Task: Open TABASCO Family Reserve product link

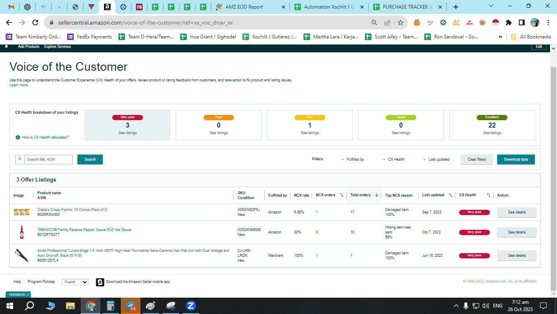Action: pyautogui.click(x=84, y=230)
